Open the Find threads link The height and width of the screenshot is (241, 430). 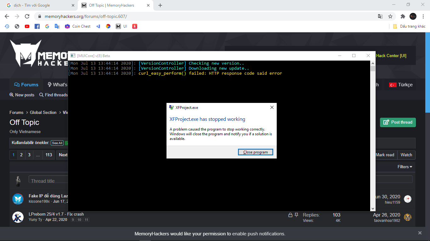click(54, 95)
